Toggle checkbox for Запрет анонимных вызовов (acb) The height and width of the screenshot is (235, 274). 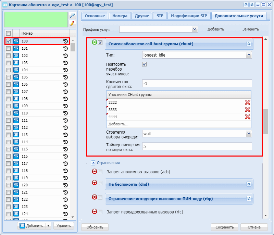coord(100,172)
